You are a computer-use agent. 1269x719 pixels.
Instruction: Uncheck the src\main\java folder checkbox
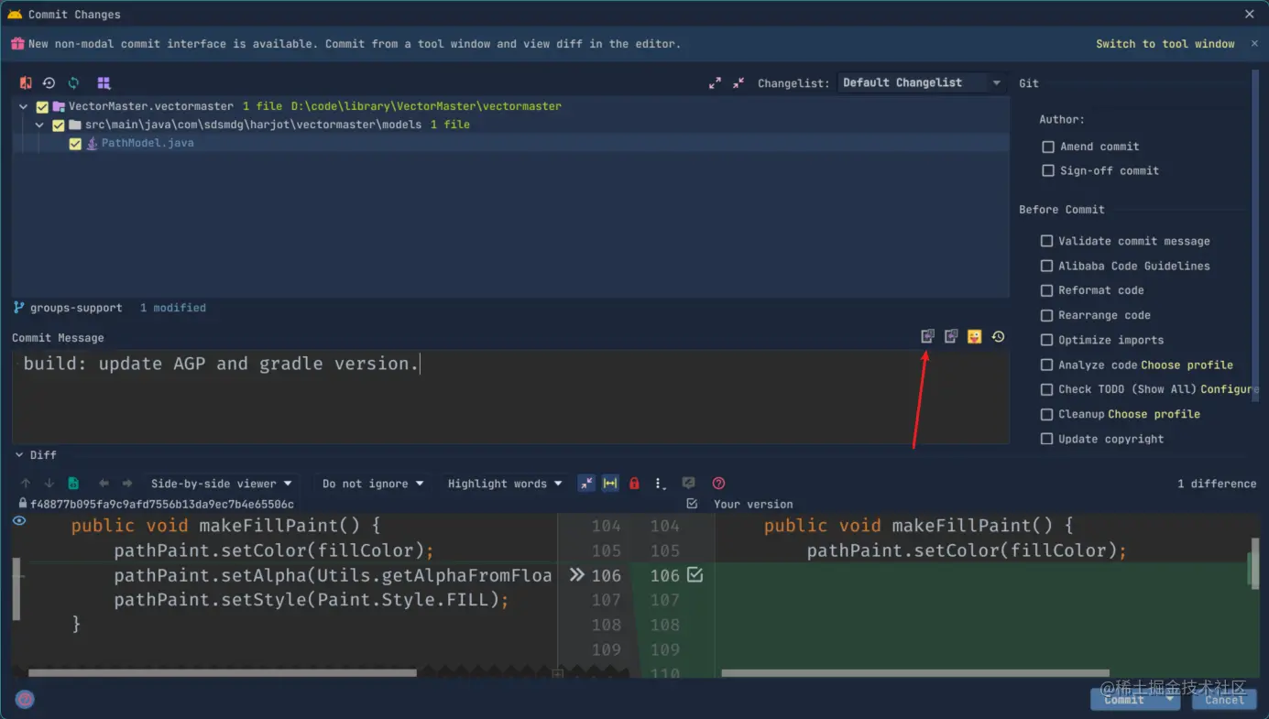pyautogui.click(x=59, y=125)
